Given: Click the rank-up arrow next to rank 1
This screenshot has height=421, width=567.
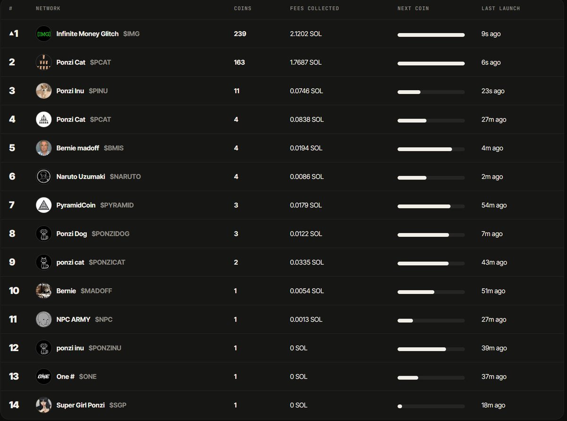Looking at the screenshot, I should coord(11,34).
